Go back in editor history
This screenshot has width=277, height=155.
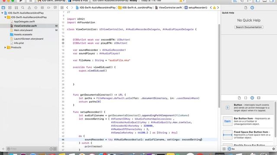pyautogui.click(x=68, y=8)
